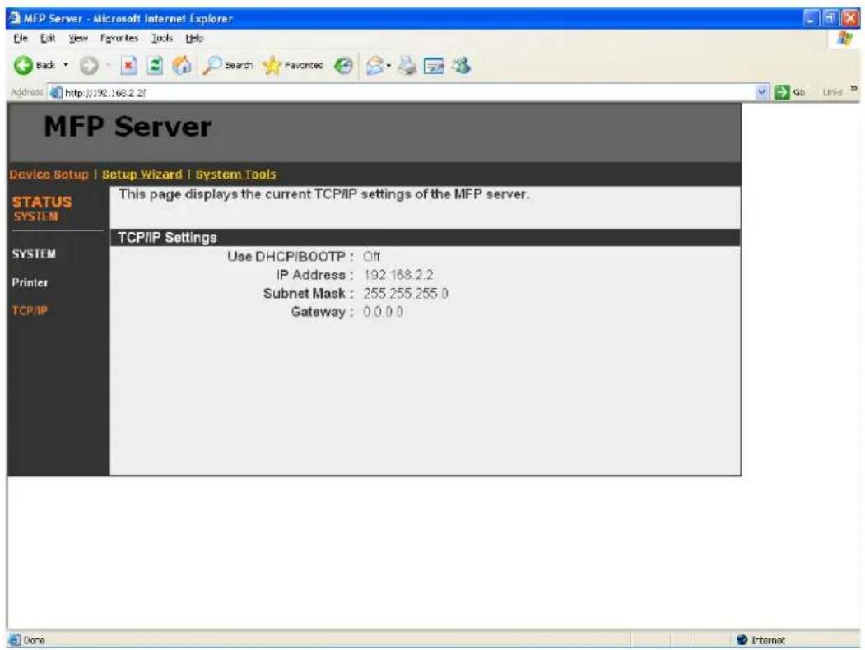Viewport: 865px width, 650px height.
Task: Open the Back history dropdown arrow
Action: [x=66, y=65]
